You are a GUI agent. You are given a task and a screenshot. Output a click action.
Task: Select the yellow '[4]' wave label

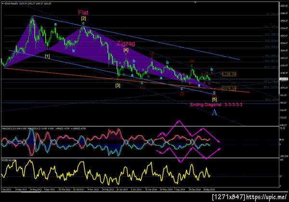(x=126, y=50)
